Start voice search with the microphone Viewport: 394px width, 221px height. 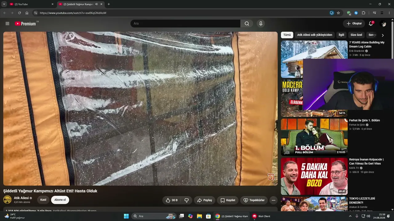[x=261, y=24]
